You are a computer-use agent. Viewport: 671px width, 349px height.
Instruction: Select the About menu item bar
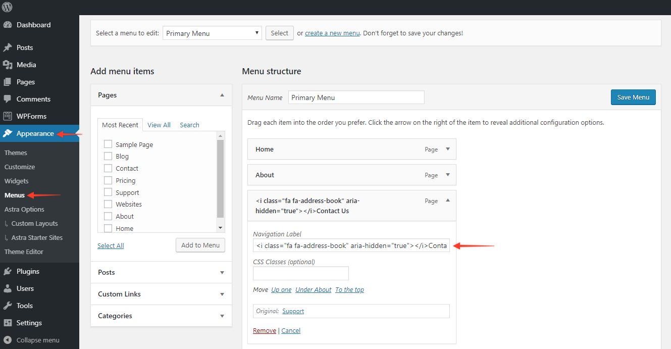point(352,175)
